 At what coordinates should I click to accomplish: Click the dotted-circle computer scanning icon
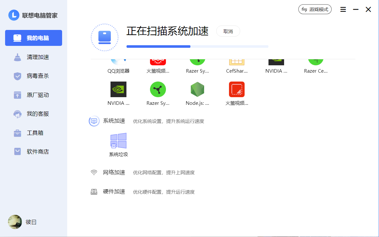point(105,37)
